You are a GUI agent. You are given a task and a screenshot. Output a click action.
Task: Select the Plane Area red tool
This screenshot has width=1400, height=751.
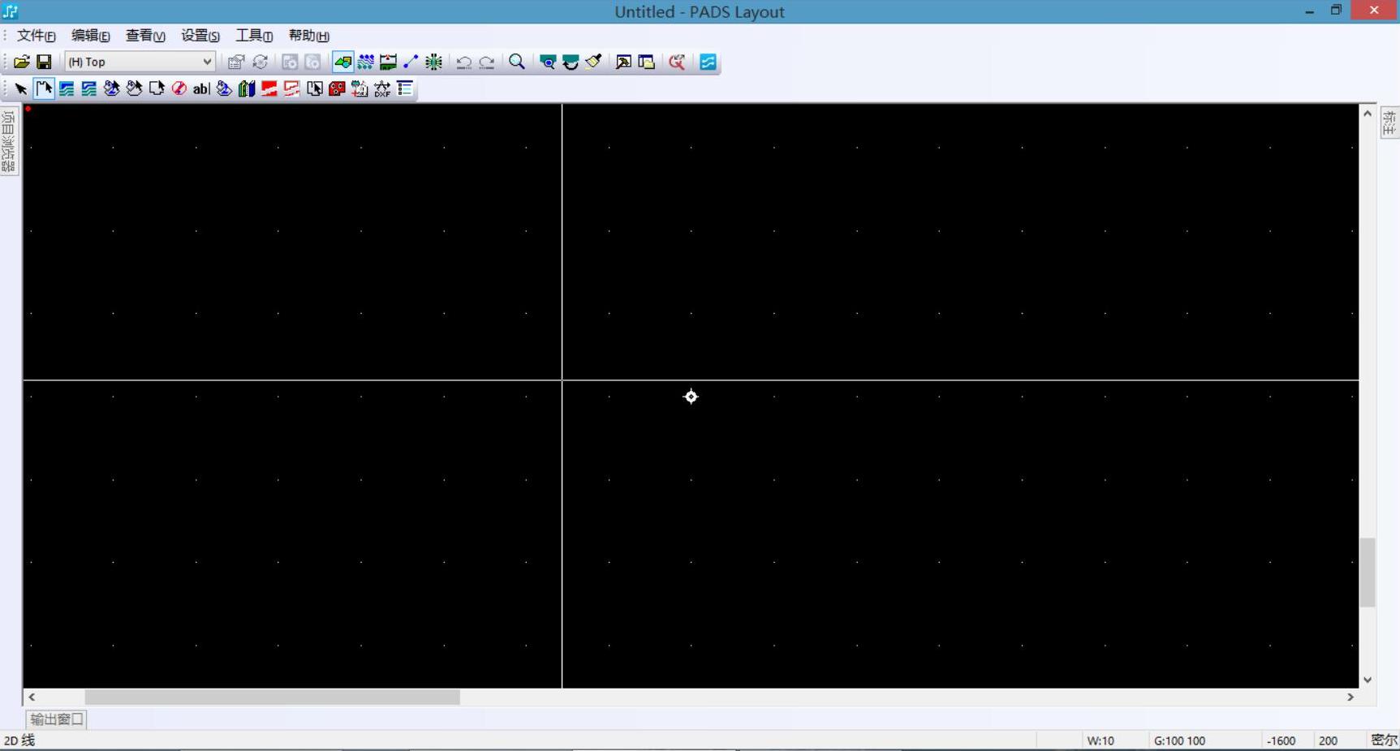tap(269, 88)
